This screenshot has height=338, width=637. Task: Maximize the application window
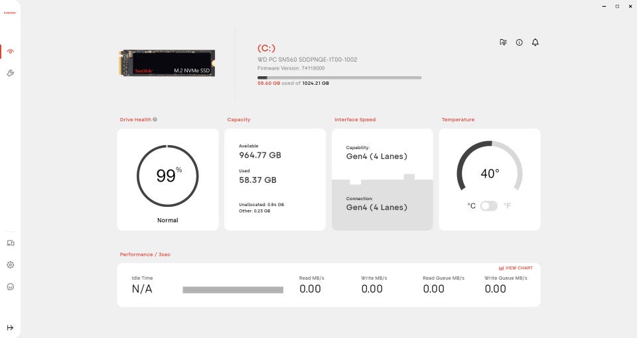(617, 7)
